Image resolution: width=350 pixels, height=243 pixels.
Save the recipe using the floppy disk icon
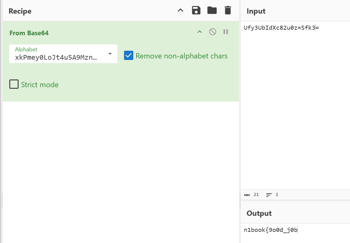pos(196,10)
